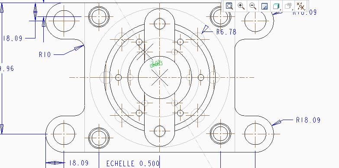339x168 pixels.
Task: Select the fully visible R18.09 radius dimension
Action: pos(308,120)
